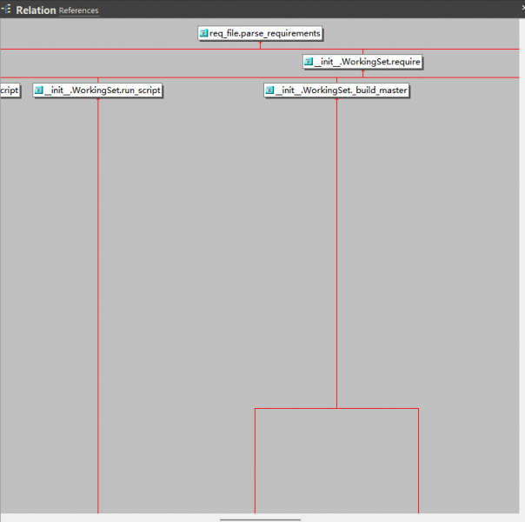Screen dimensions: 525x522
Task: Click the icon on WorkingSet._build_master node
Action: pyautogui.click(x=270, y=90)
